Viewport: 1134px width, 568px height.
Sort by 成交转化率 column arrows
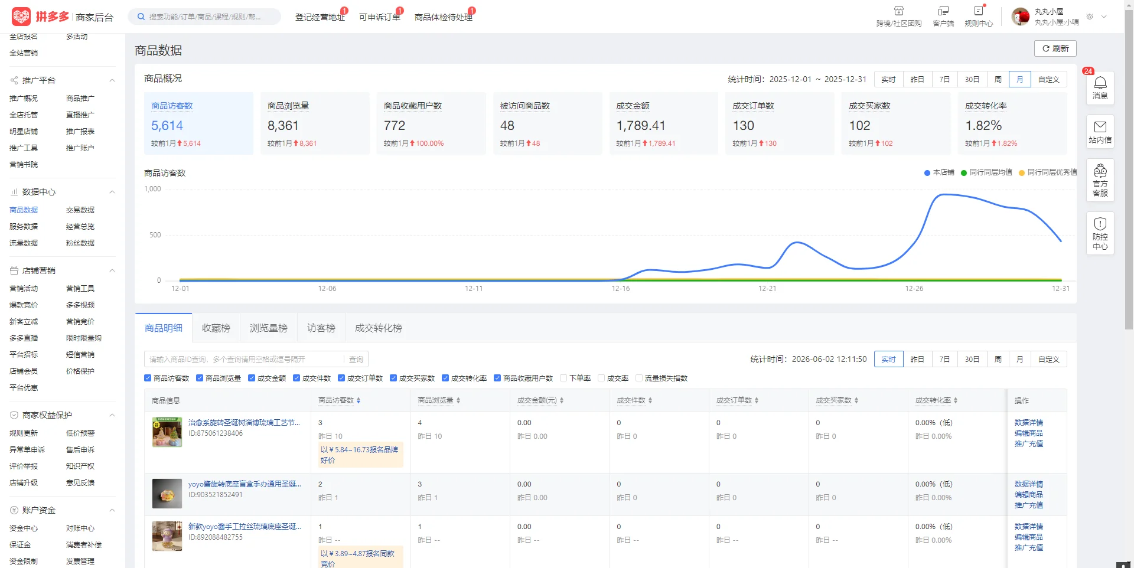tap(956, 400)
